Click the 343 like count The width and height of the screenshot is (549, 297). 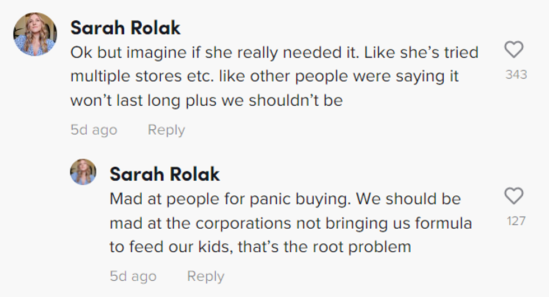tap(516, 74)
